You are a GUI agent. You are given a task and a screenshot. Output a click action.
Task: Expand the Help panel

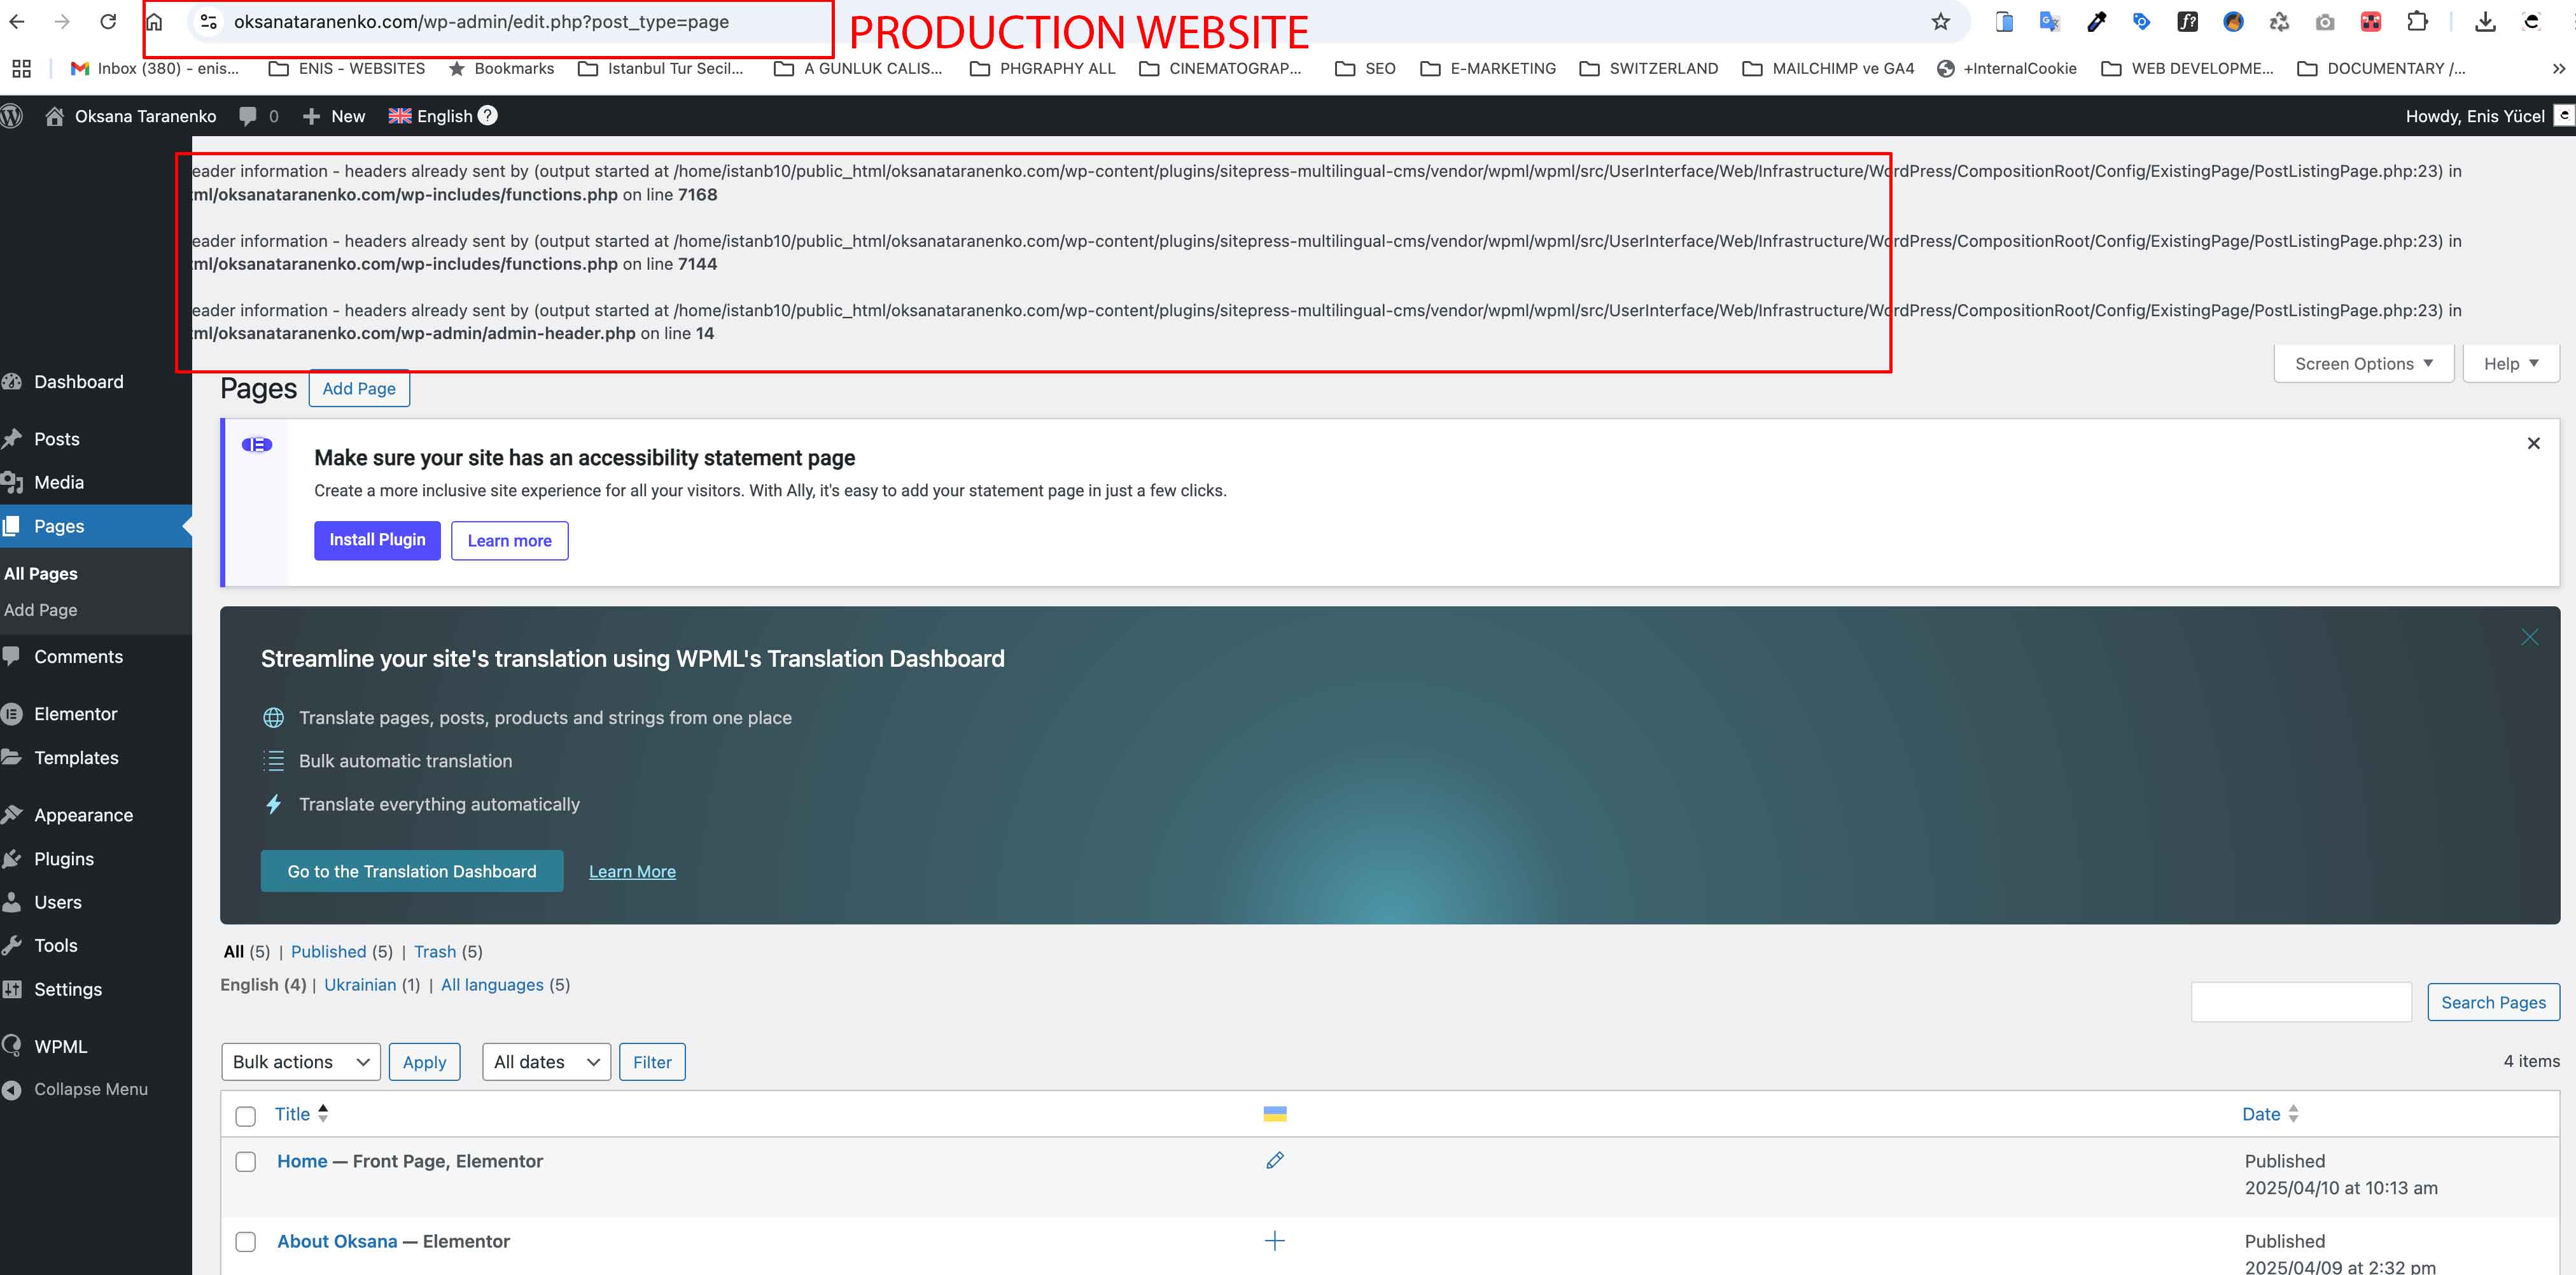click(x=2510, y=363)
